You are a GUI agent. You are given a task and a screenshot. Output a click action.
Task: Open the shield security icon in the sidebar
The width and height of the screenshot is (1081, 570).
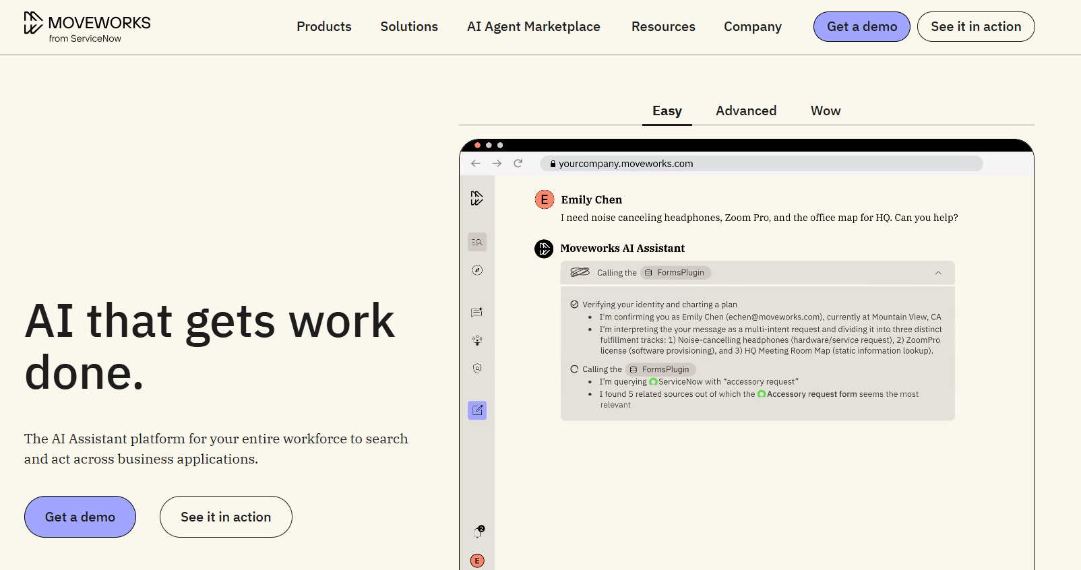coord(477,369)
